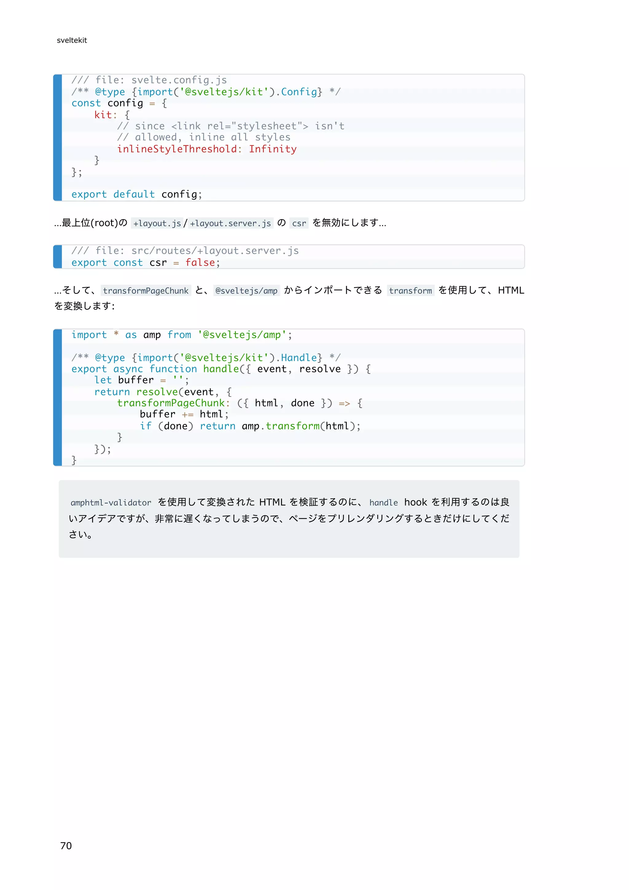Click the '/// file: svelte.config.js' comment line
Viewport: 629px width, 890px height.
coord(149,80)
